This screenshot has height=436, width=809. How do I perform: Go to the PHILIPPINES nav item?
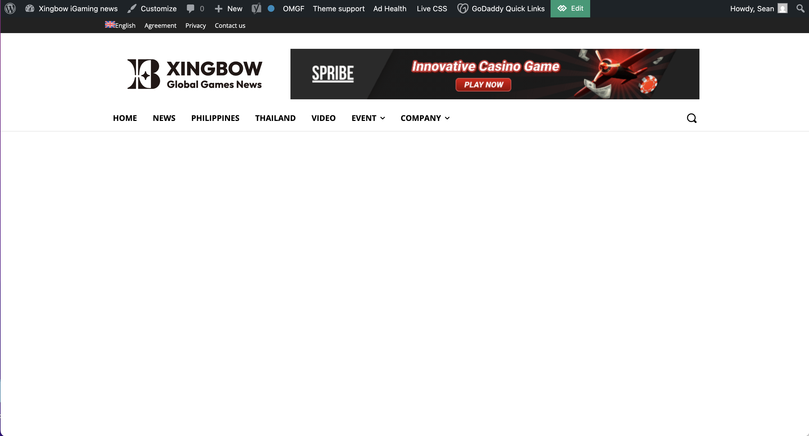point(215,118)
